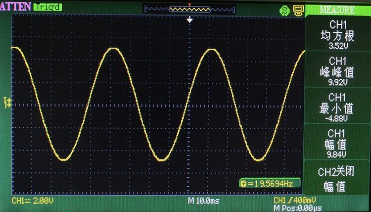The image size is (371, 212).
Task: Click the CH1 2.00V vertical scale readout
Action: pos(33,201)
